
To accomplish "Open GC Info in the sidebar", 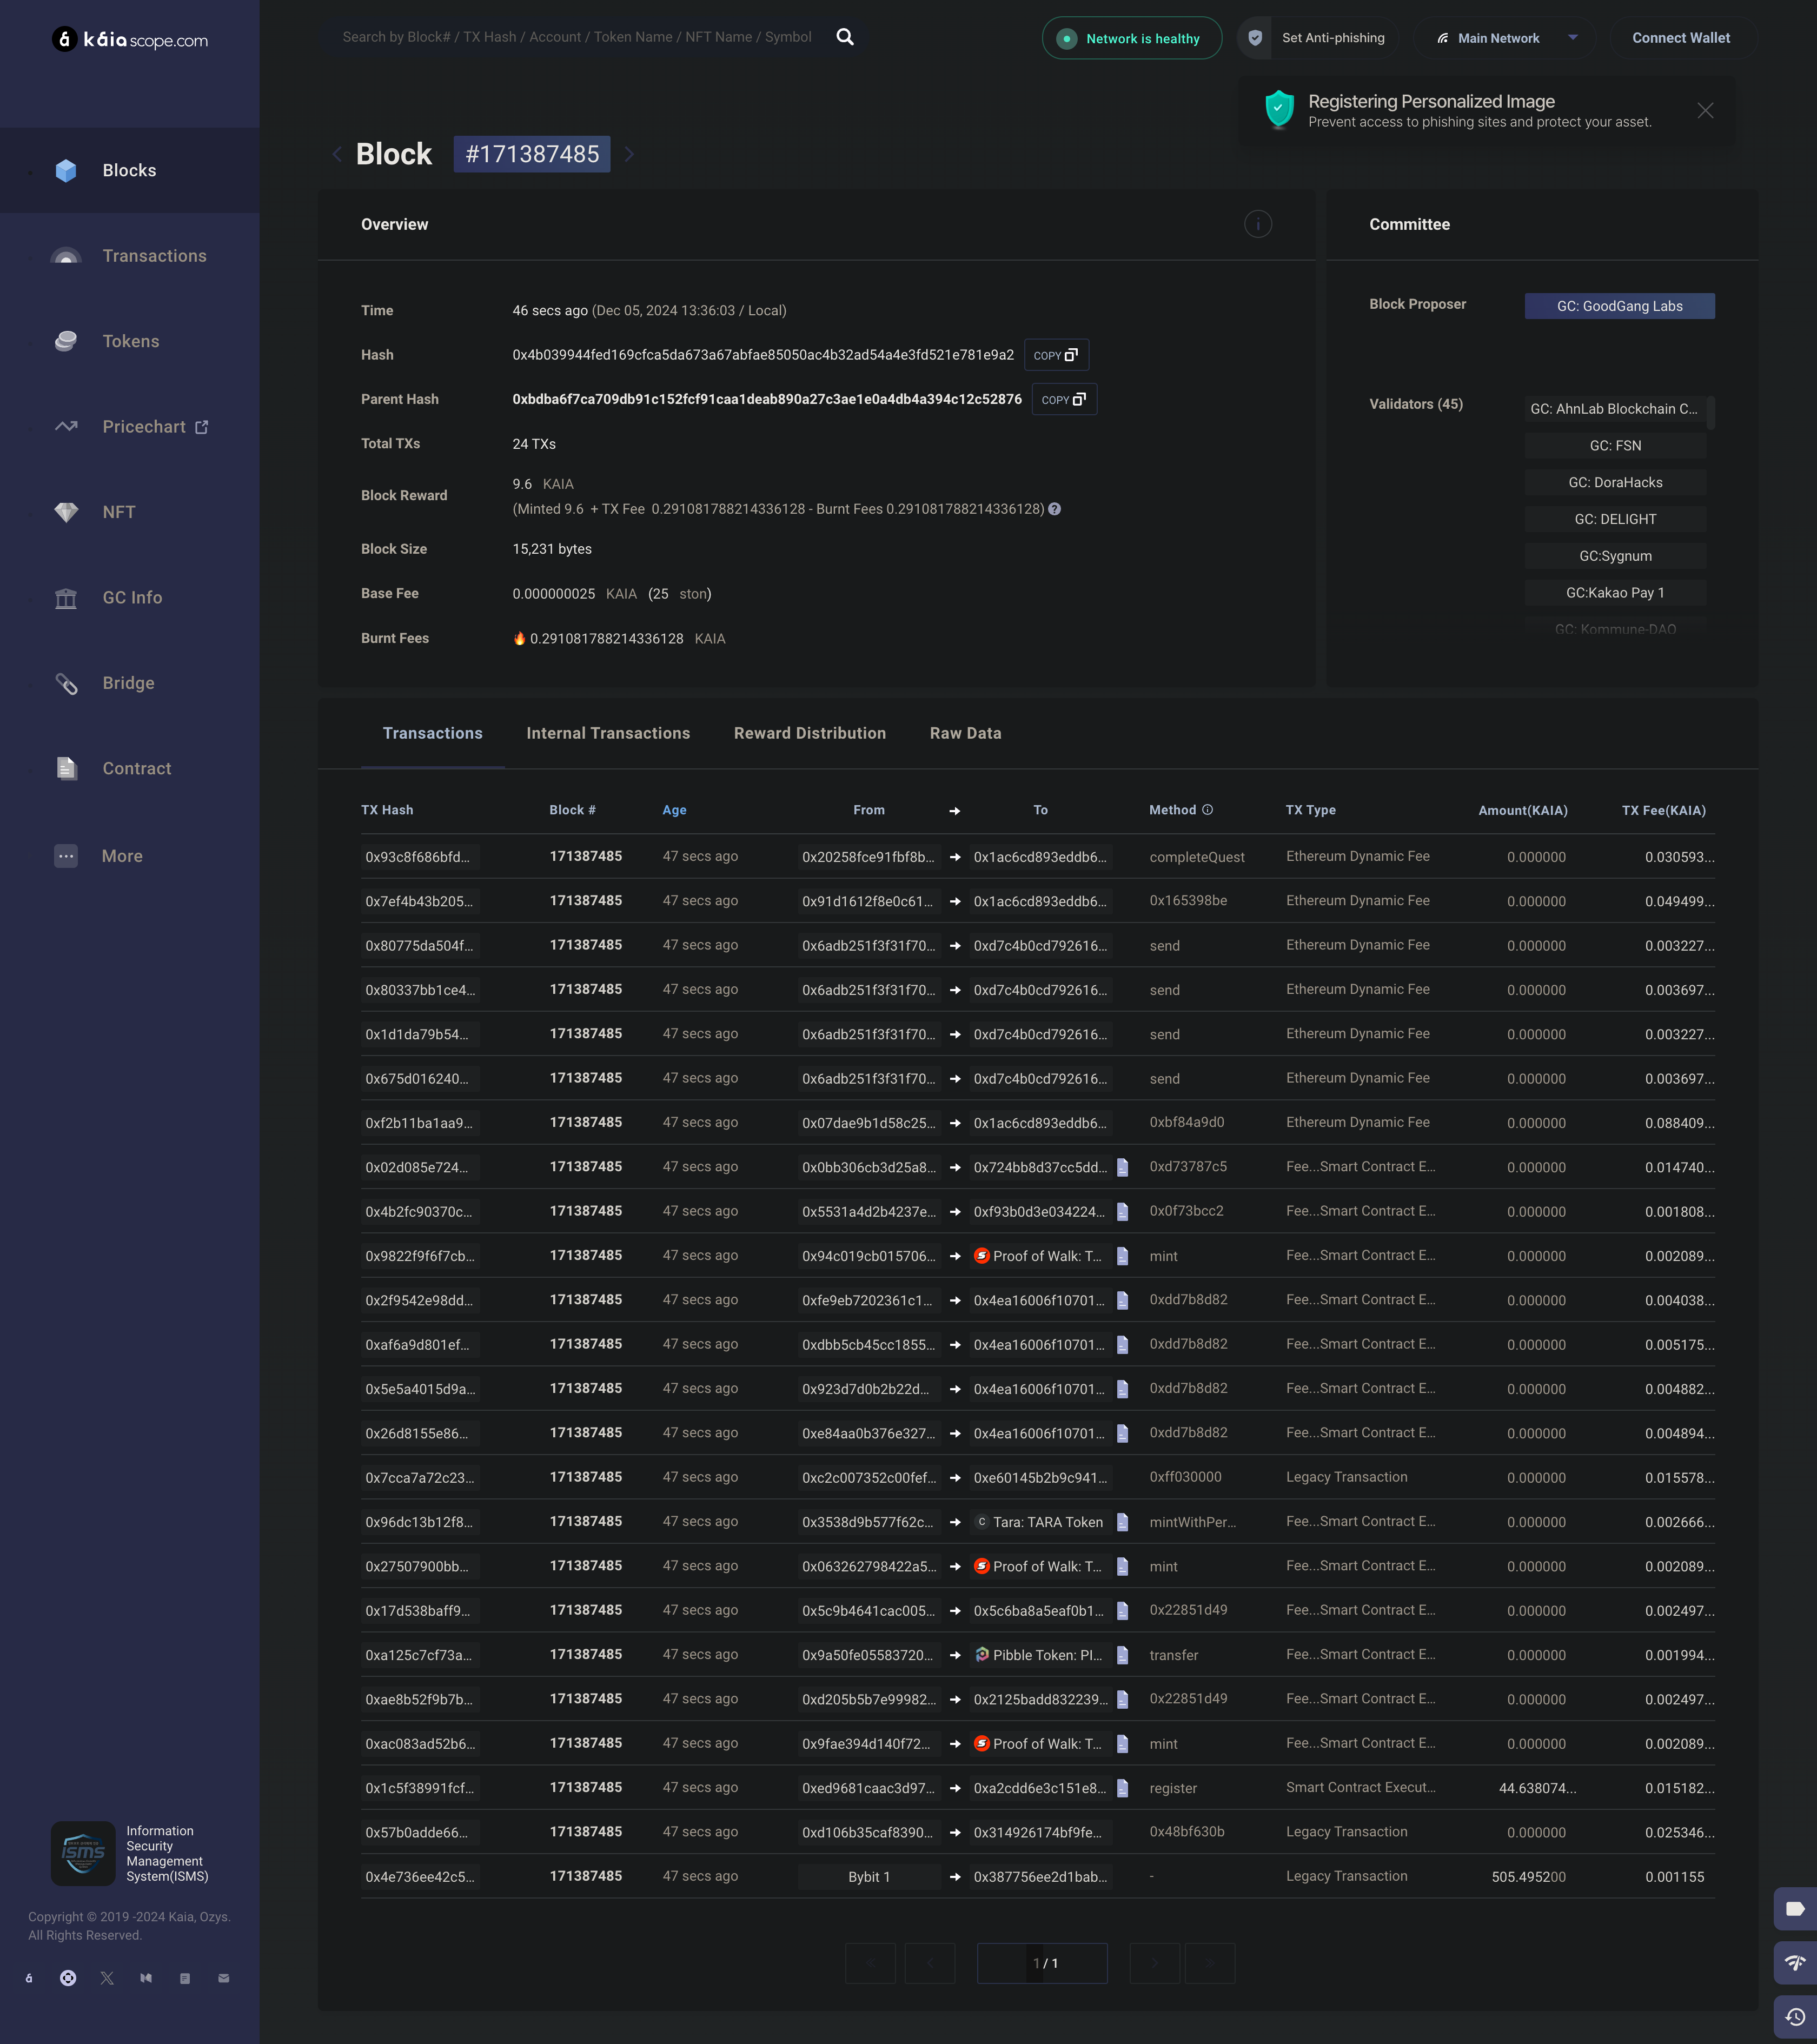I will 129,598.
